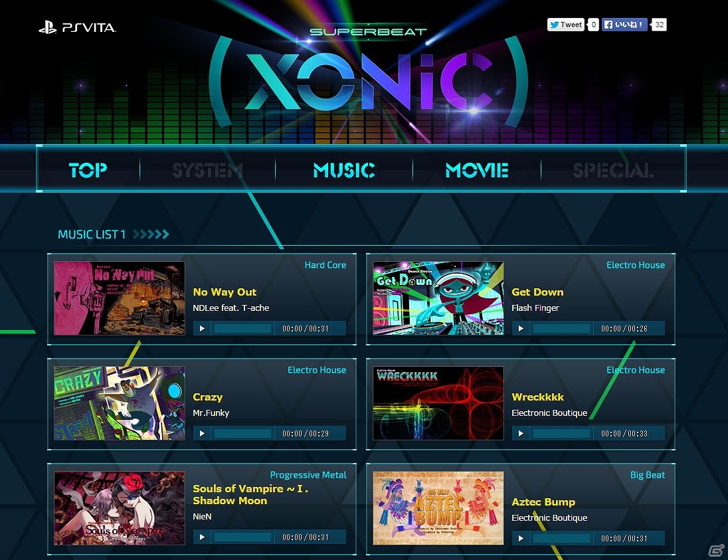Image resolution: width=728 pixels, height=560 pixels.
Task: Click Electronic Boutique under Wreckkkk
Action: click(549, 413)
